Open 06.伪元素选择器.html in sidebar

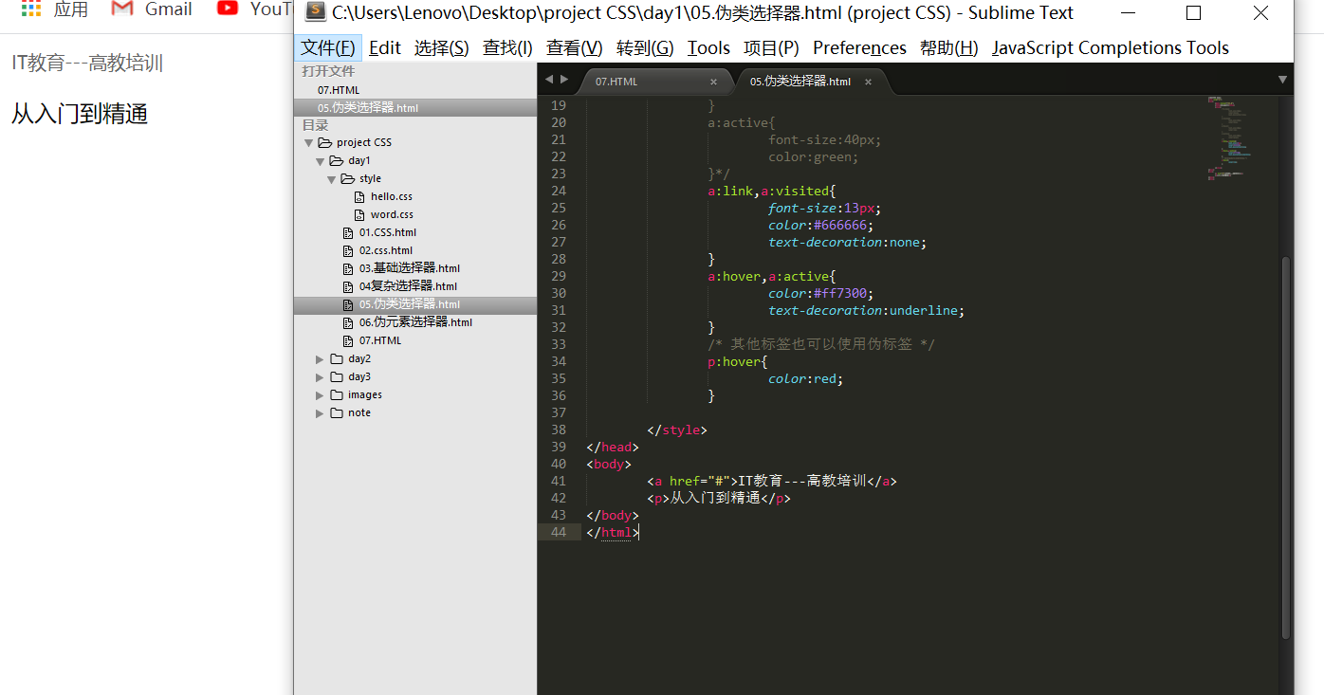(415, 322)
